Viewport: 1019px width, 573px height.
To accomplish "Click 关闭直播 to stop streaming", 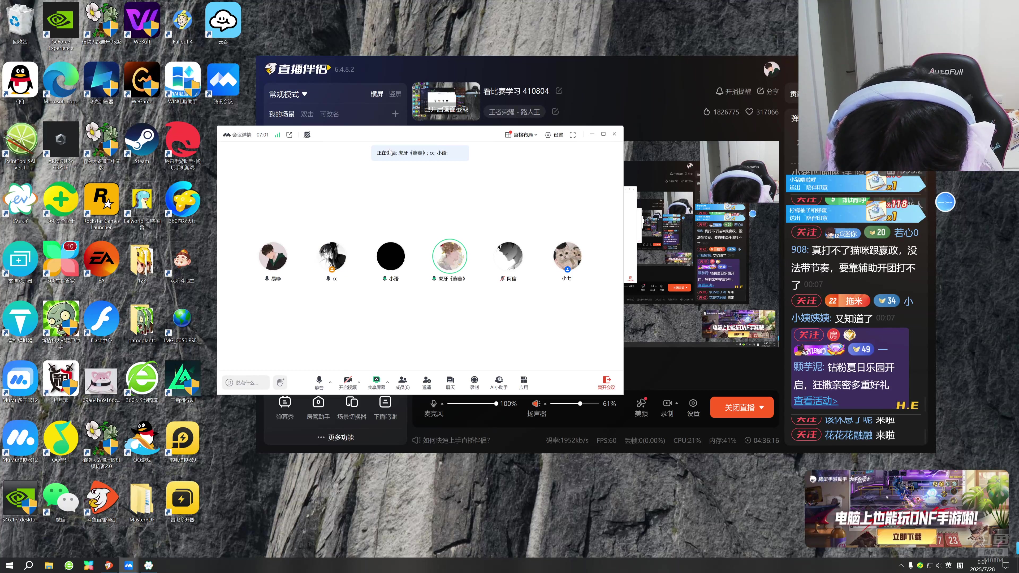I will (742, 407).
